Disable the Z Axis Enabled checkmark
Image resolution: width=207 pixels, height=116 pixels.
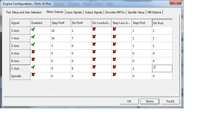pos(33,44)
